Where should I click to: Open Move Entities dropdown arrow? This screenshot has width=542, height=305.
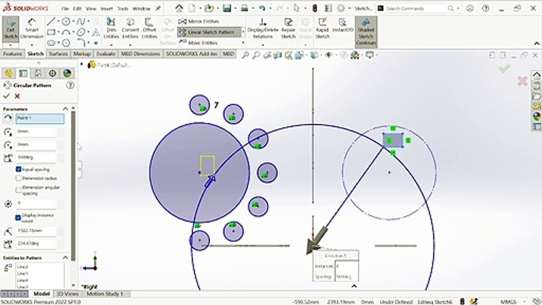click(x=243, y=42)
